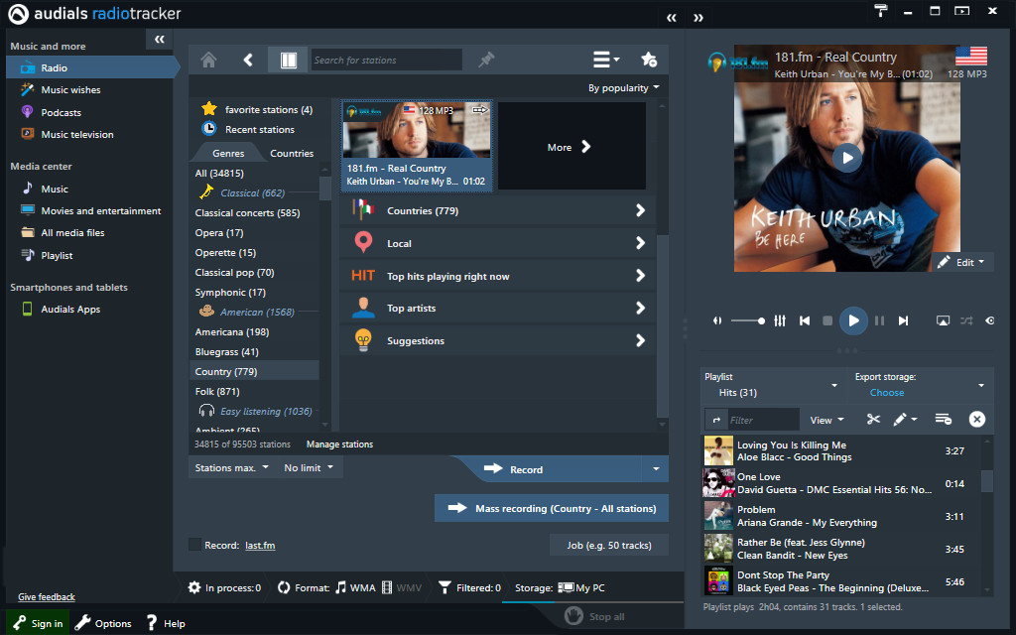Viewport: 1016px width, 635px height.
Task: Click the scissors cut icon in playlist toolbar
Action: (x=873, y=420)
